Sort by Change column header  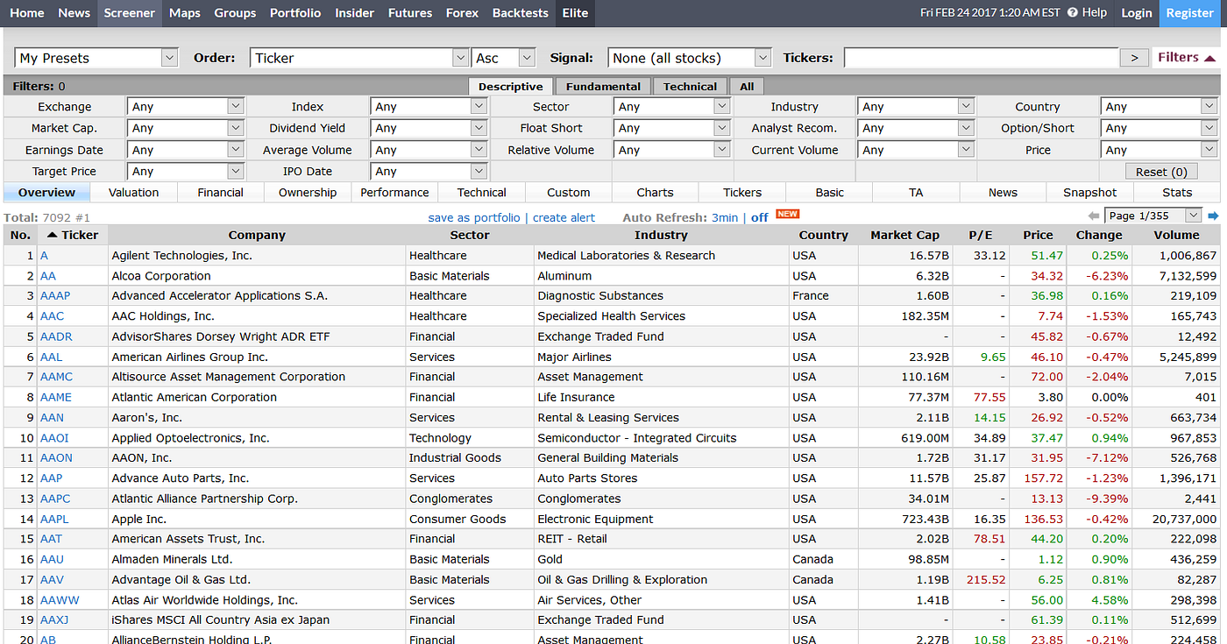[1099, 235]
